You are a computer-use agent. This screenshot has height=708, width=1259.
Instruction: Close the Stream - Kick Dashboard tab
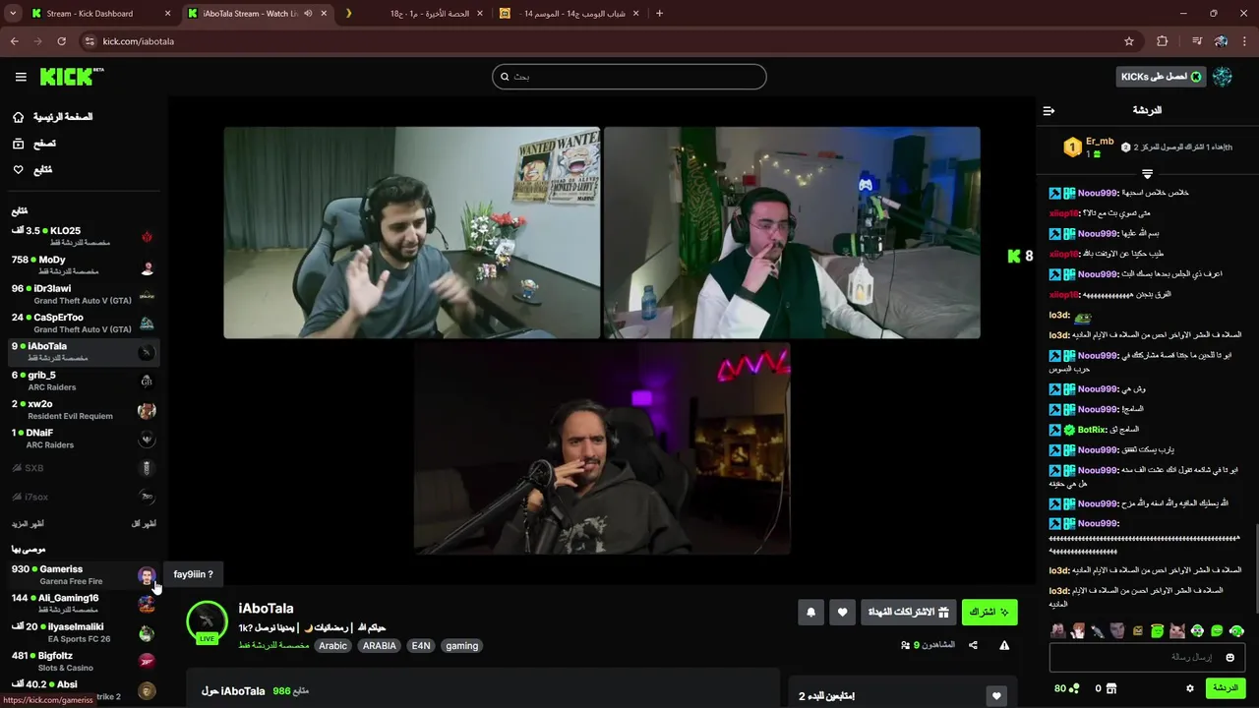click(x=167, y=14)
